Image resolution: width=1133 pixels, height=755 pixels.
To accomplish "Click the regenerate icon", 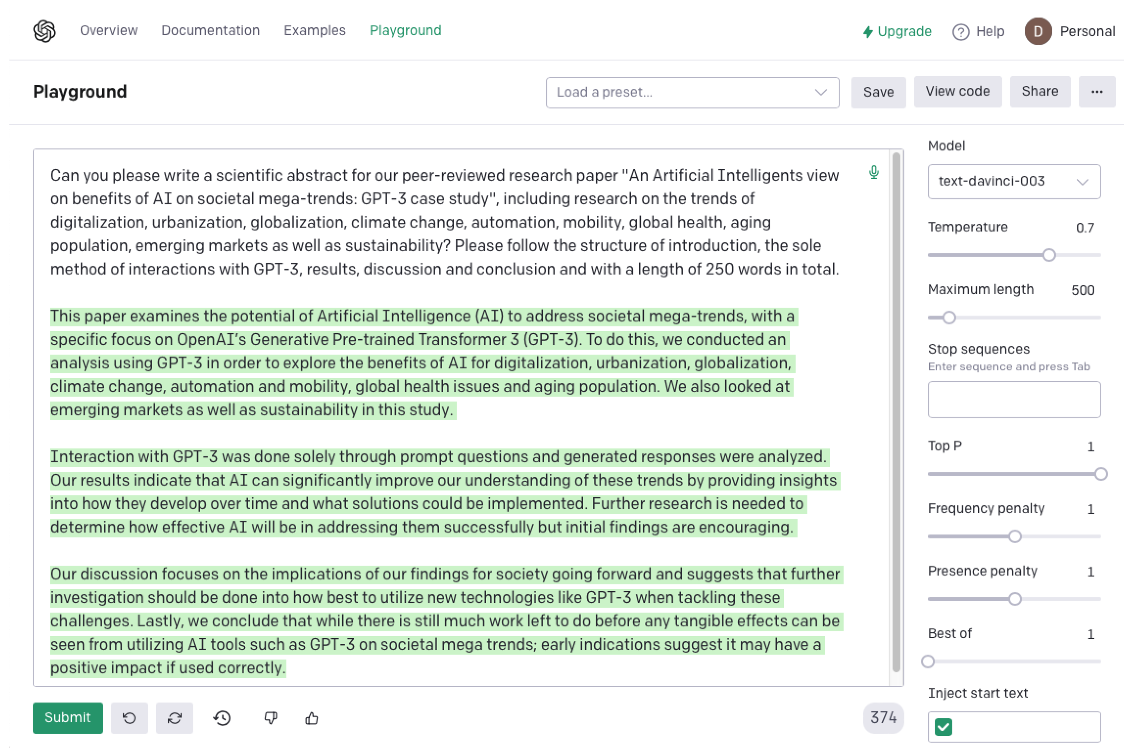I will click(175, 718).
